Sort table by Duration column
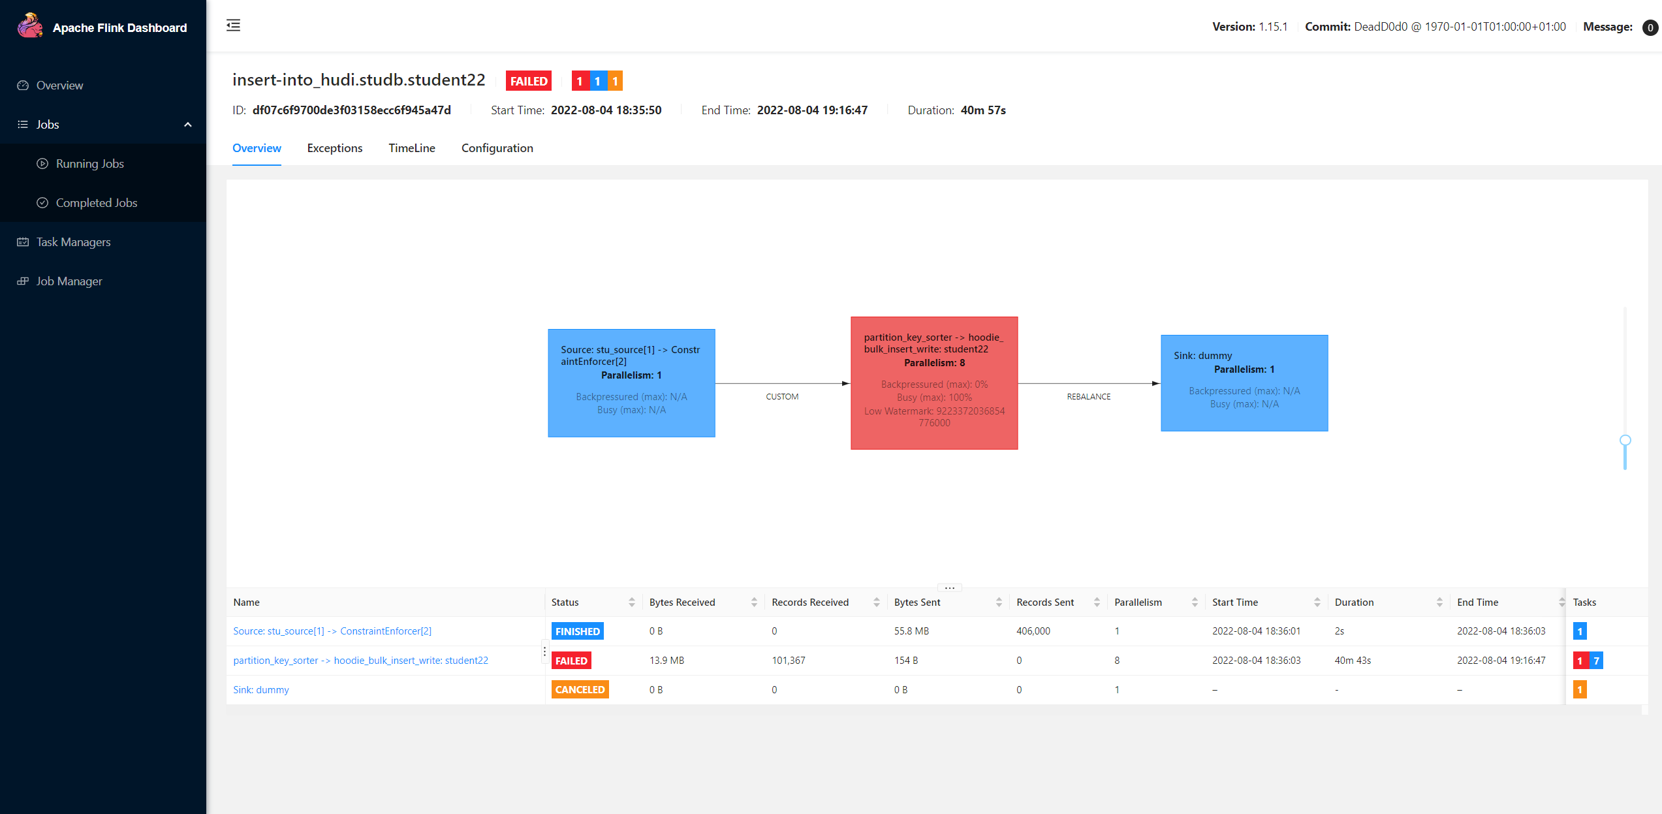1662x814 pixels. tap(1439, 603)
